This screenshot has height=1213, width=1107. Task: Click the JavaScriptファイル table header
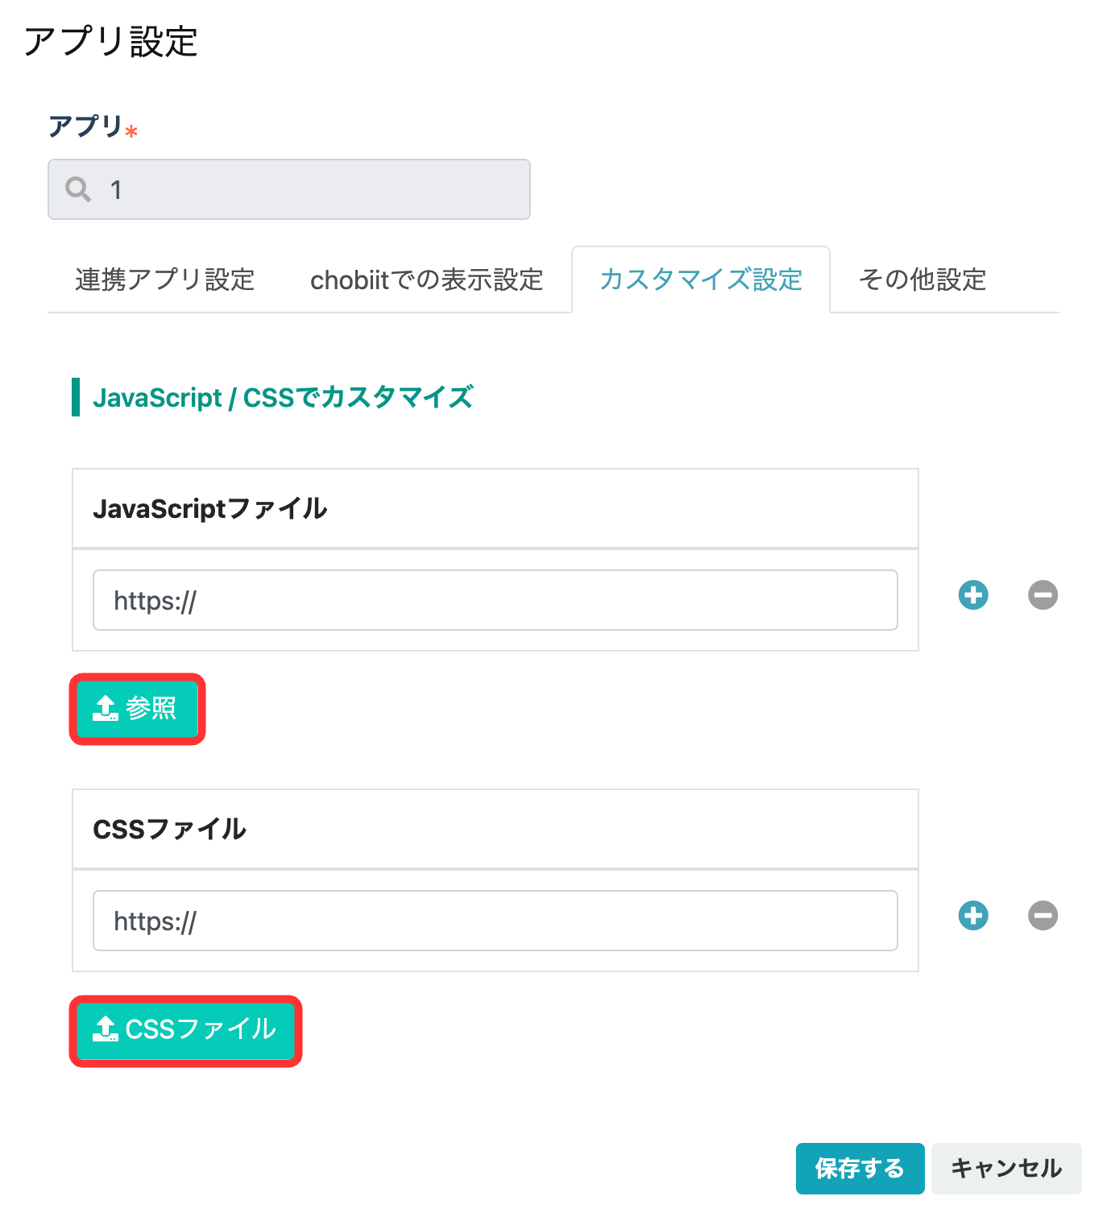point(495,508)
